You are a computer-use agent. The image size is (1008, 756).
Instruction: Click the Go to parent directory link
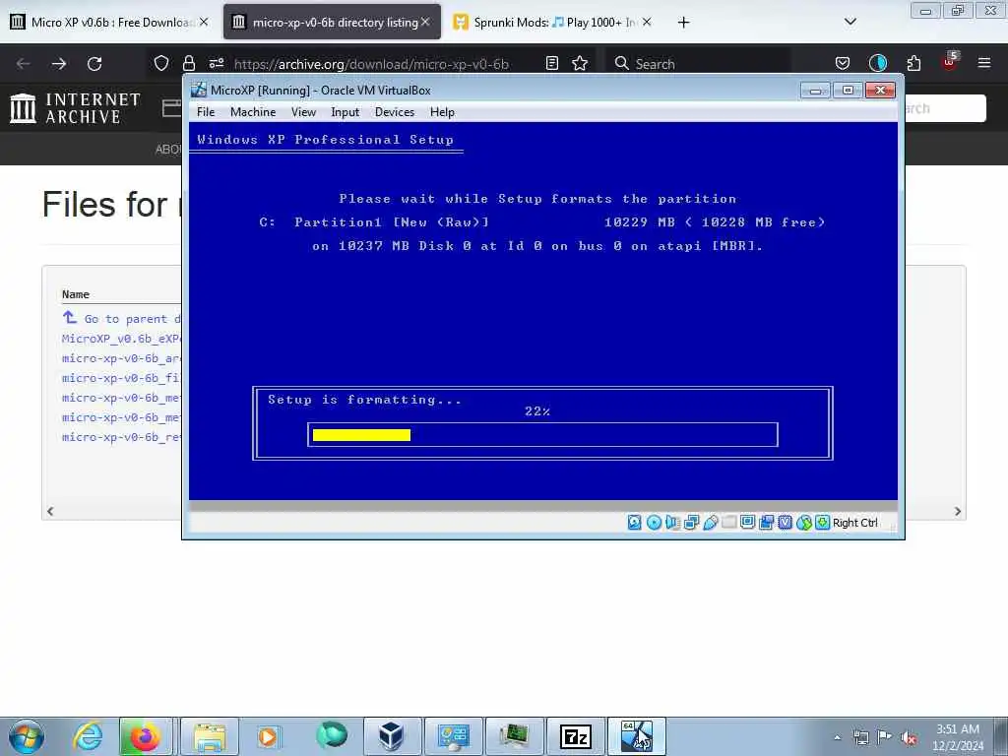pos(121,318)
